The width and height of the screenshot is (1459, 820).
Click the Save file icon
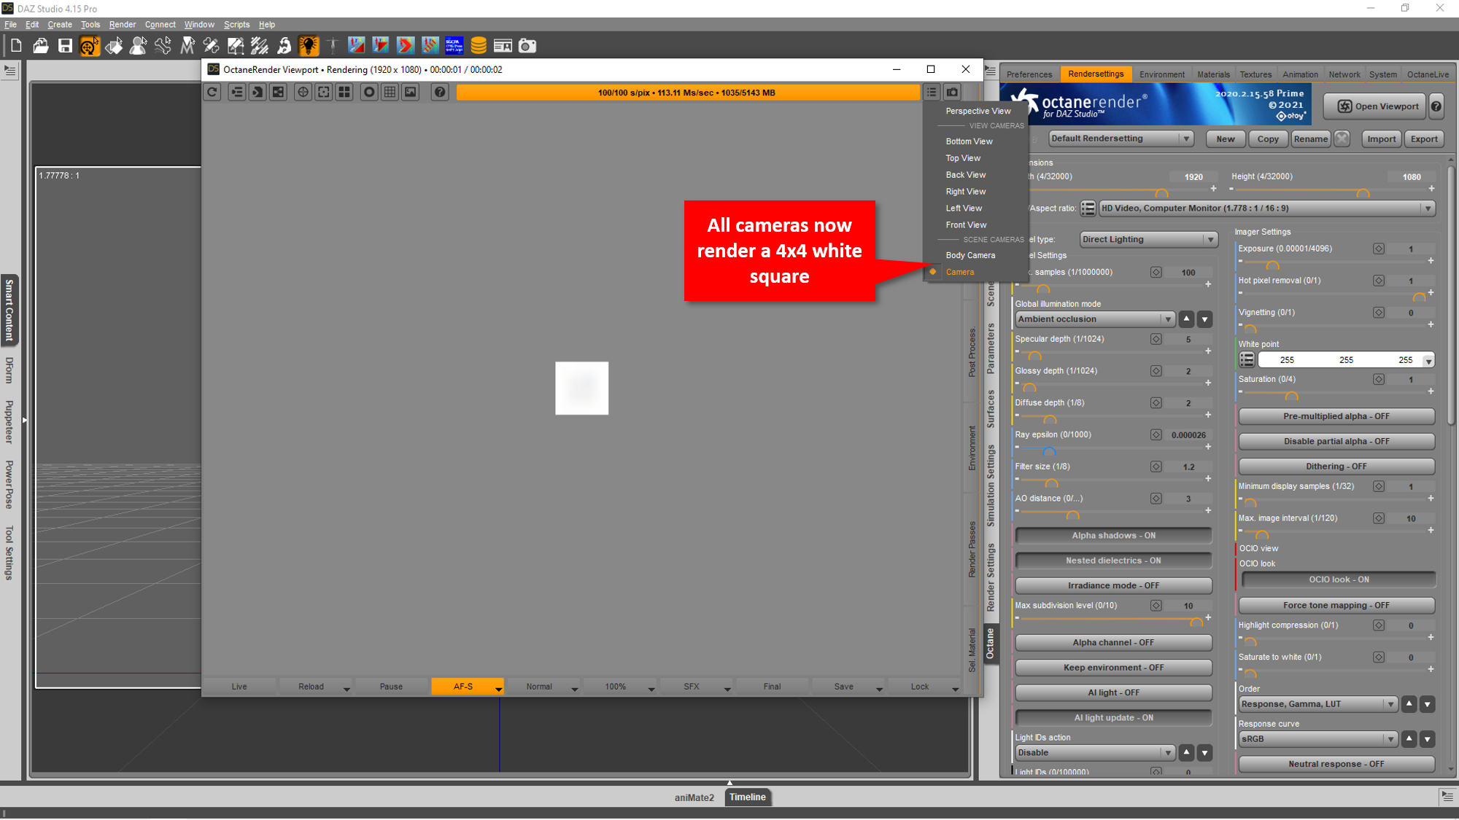[x=65, y=46]
